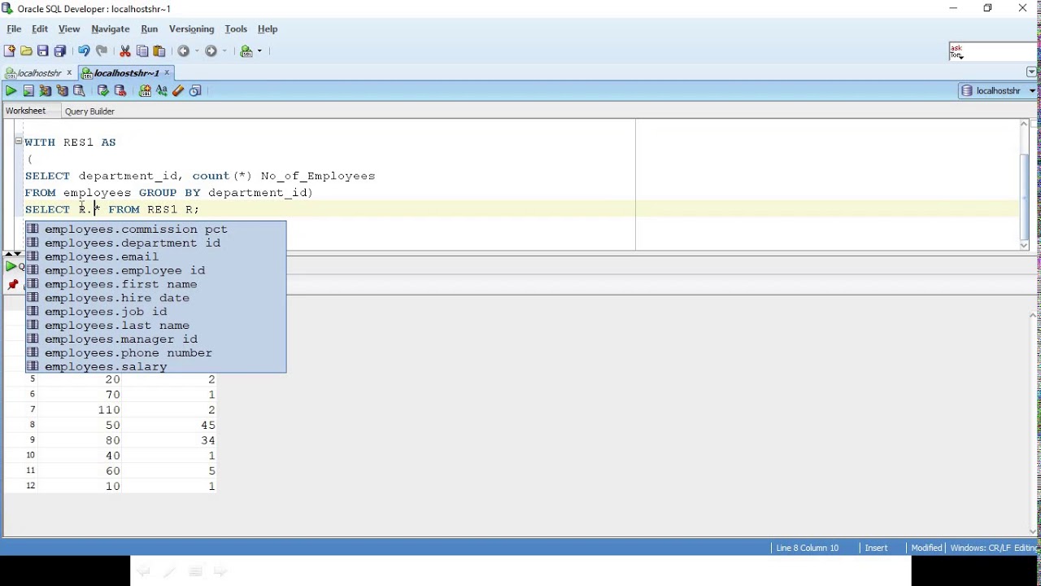Choose employees.last_name suggestion
Screen dimensions: 1041x586
[x=155, y=326]
